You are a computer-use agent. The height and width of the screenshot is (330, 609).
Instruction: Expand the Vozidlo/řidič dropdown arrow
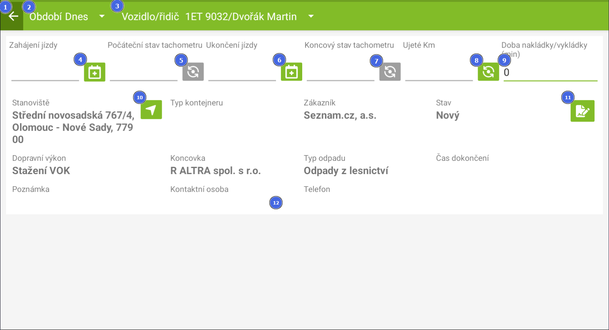311,16
